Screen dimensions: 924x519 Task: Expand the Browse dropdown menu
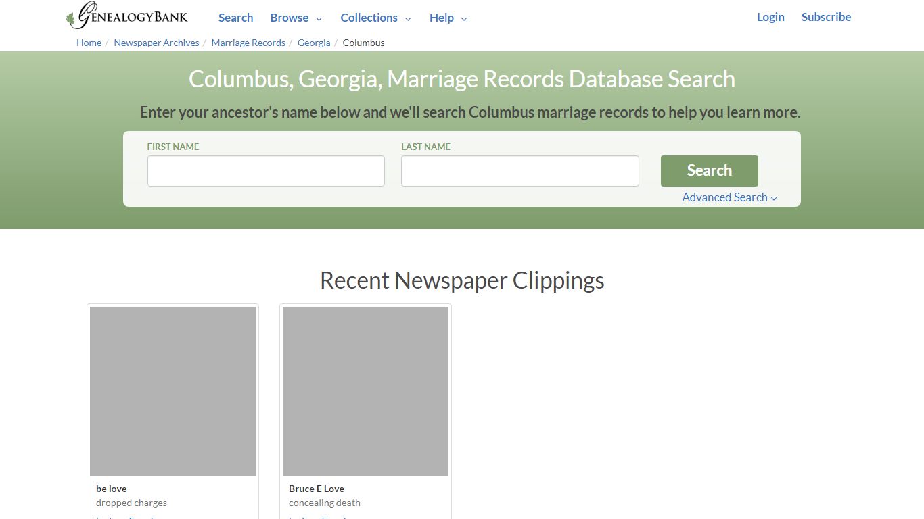tap(296, 18)
